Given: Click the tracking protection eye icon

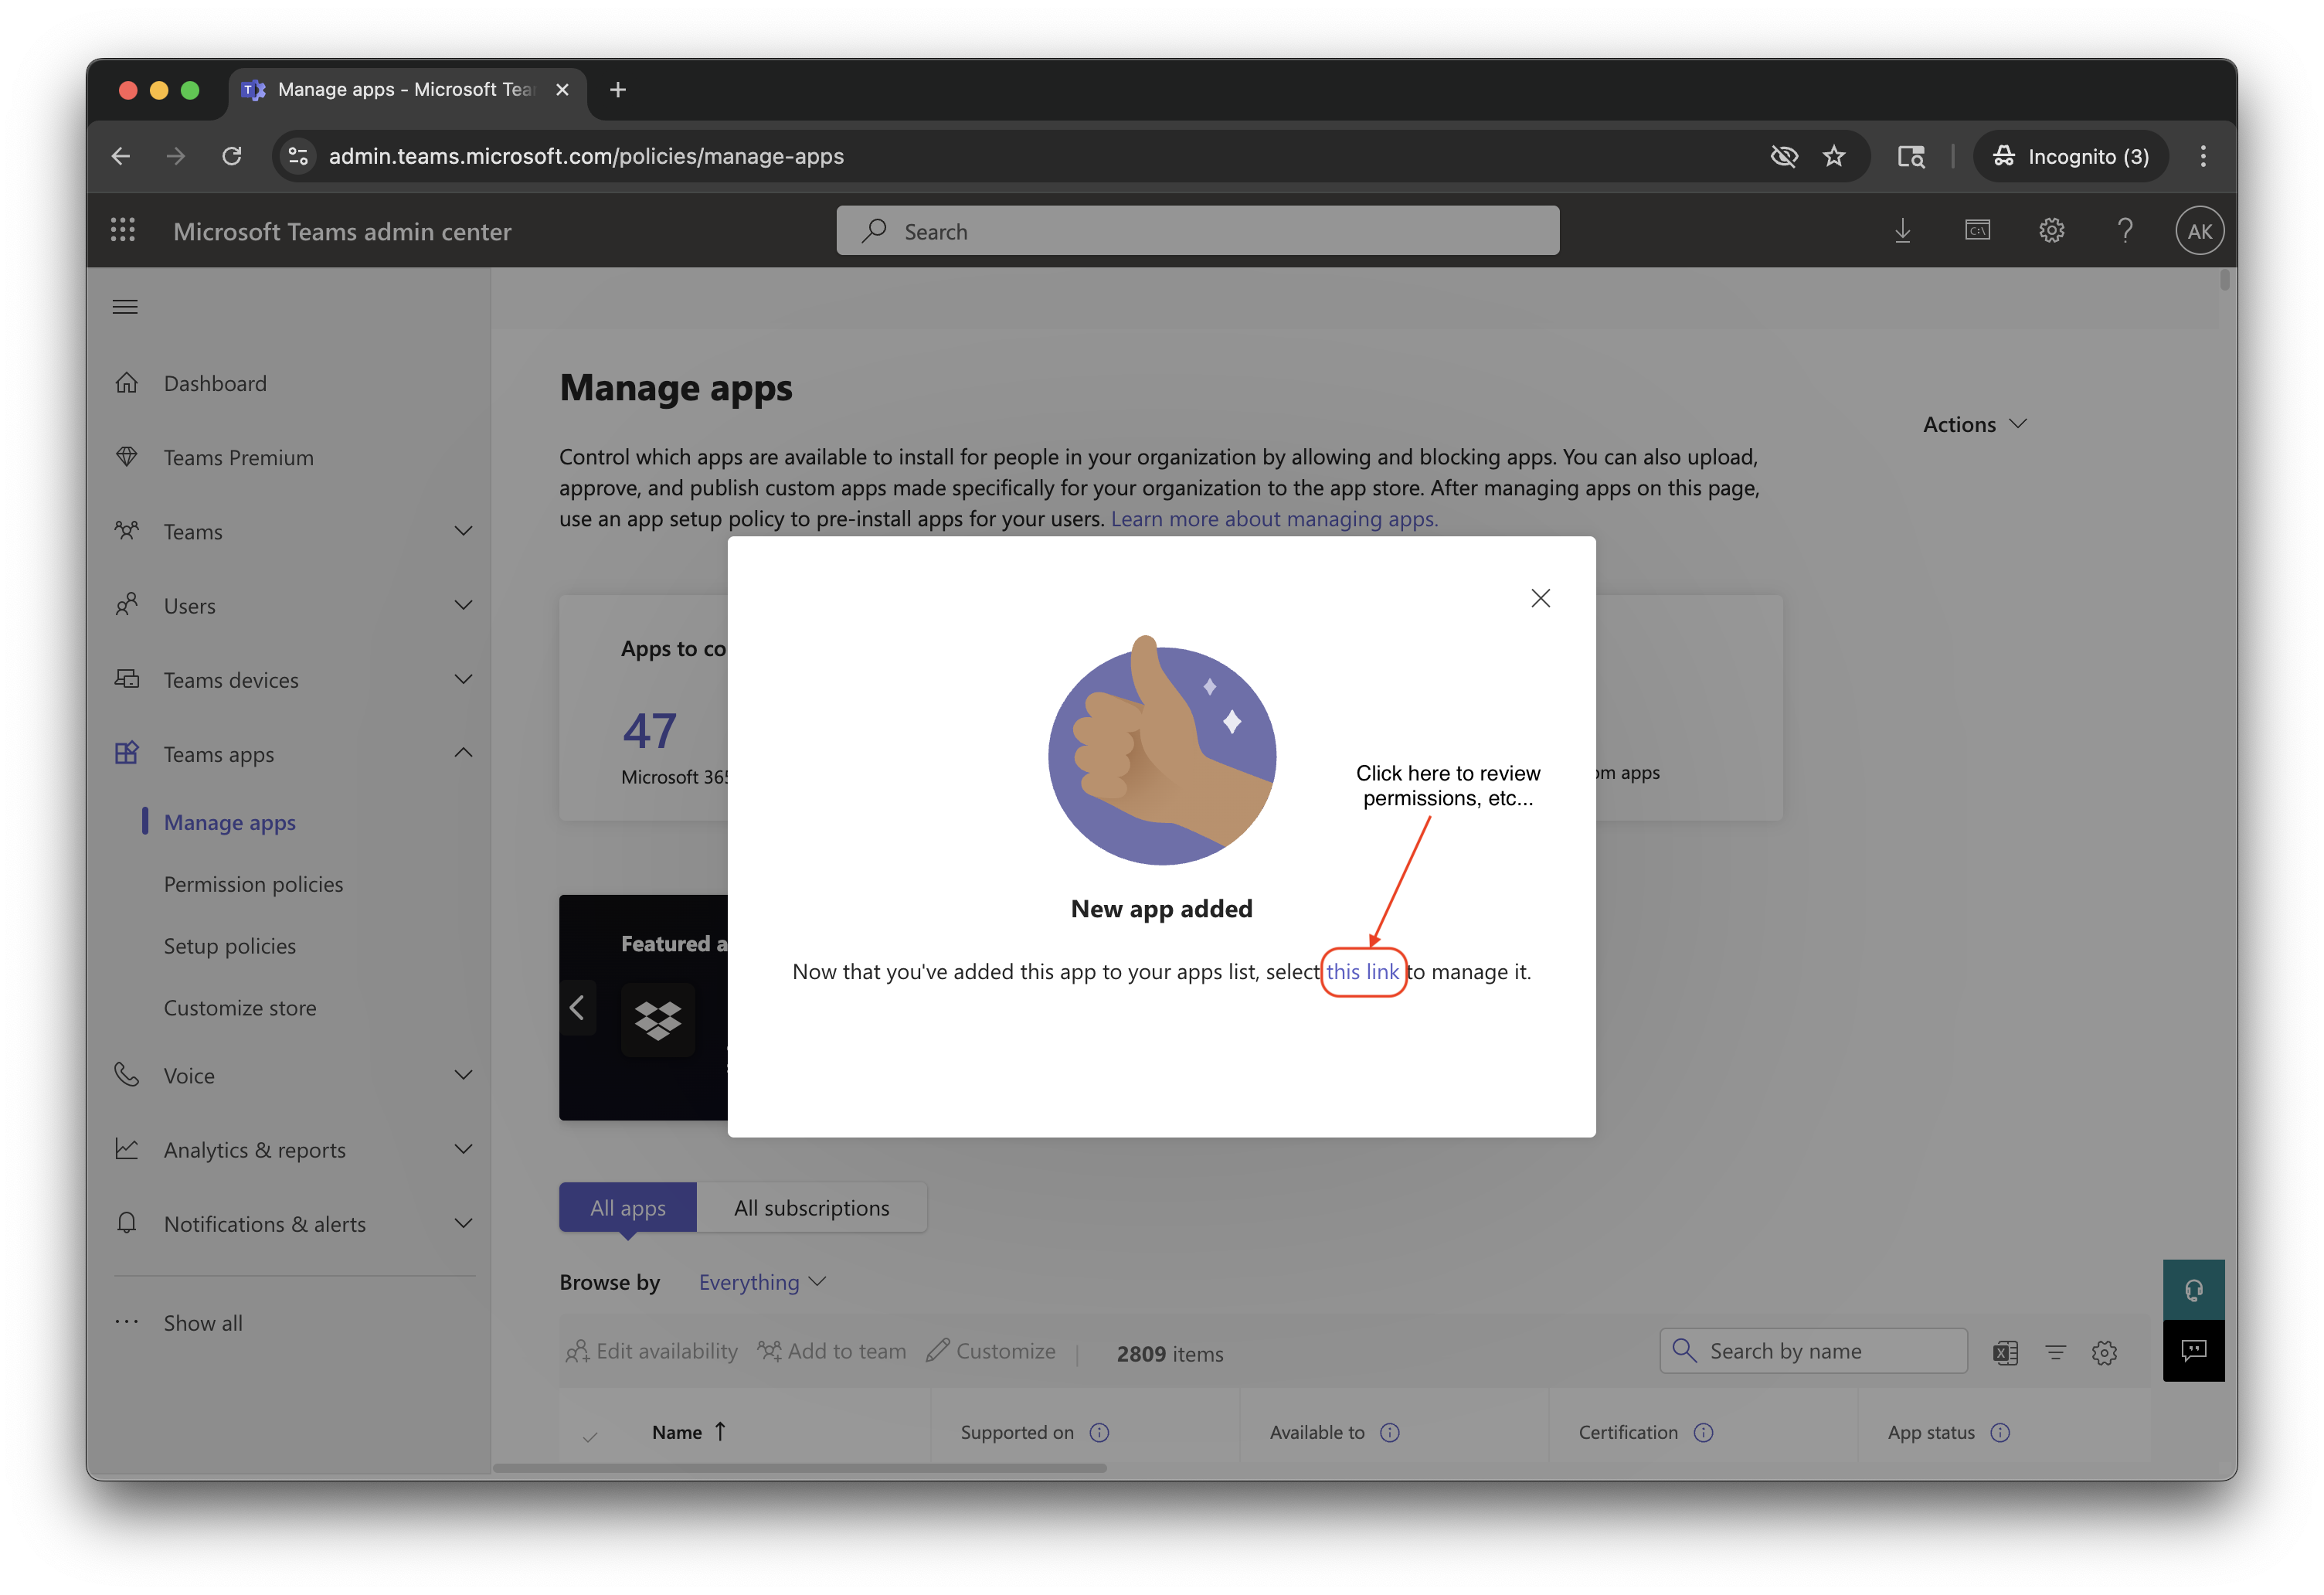Looking at the screenshot, I should click(1783, 156).
